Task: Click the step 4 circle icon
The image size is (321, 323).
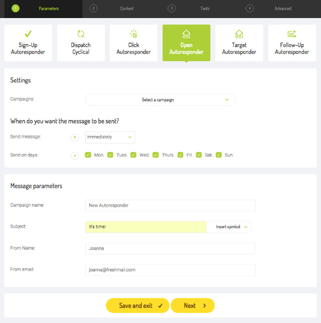Action: [x=250, y=9]
